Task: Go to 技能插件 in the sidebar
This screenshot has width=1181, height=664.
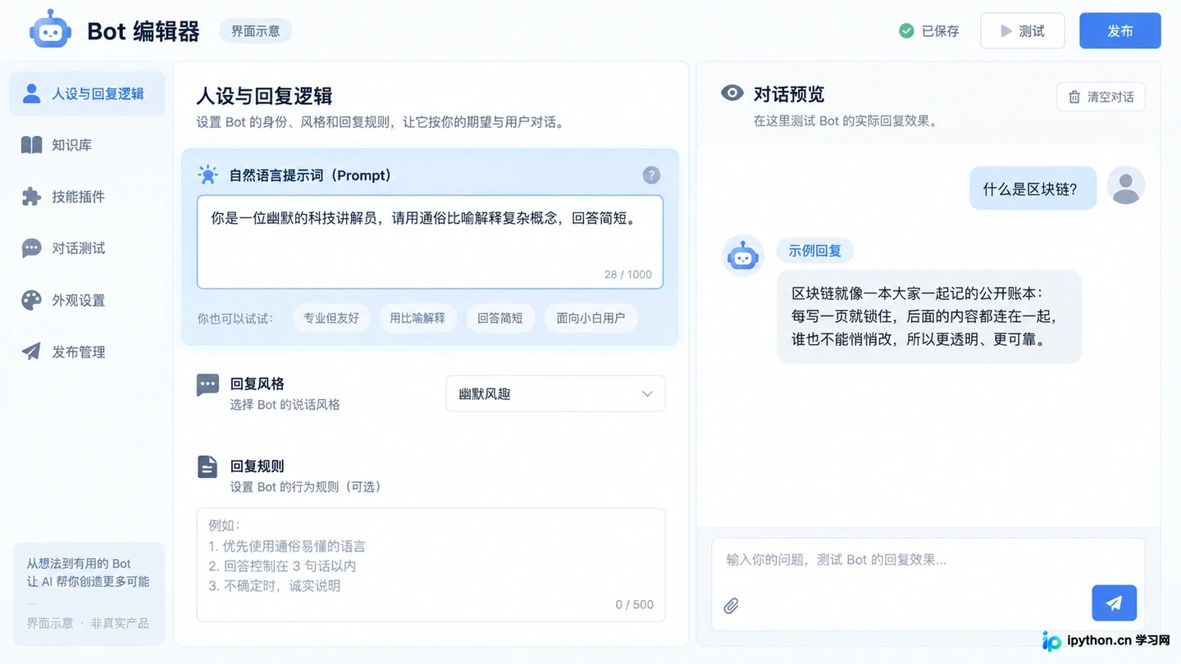Action: pyautogui.click(x=87, y=197)
